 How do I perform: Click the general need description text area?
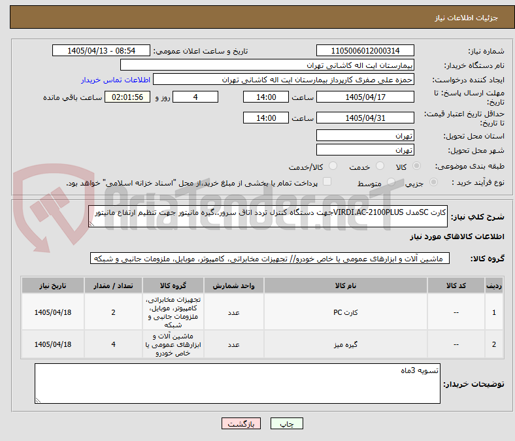pos(268,216)
